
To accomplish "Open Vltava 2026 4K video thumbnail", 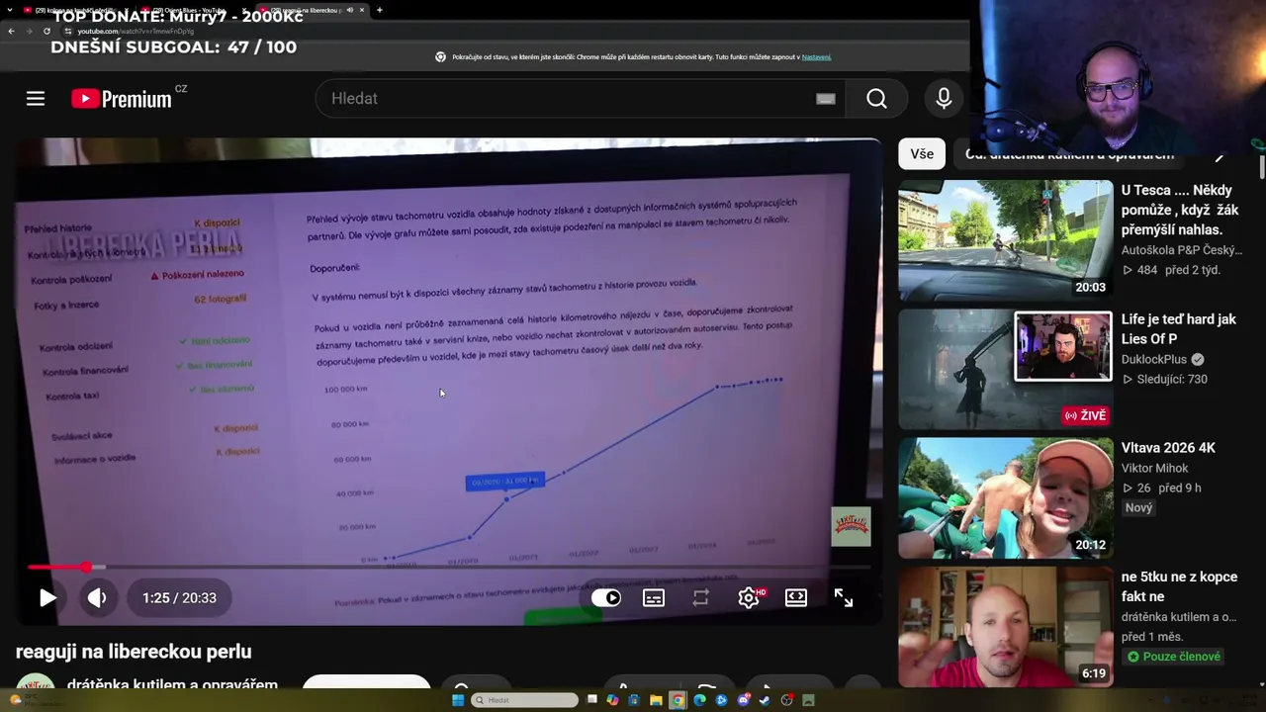I will tap(1005, 497).
